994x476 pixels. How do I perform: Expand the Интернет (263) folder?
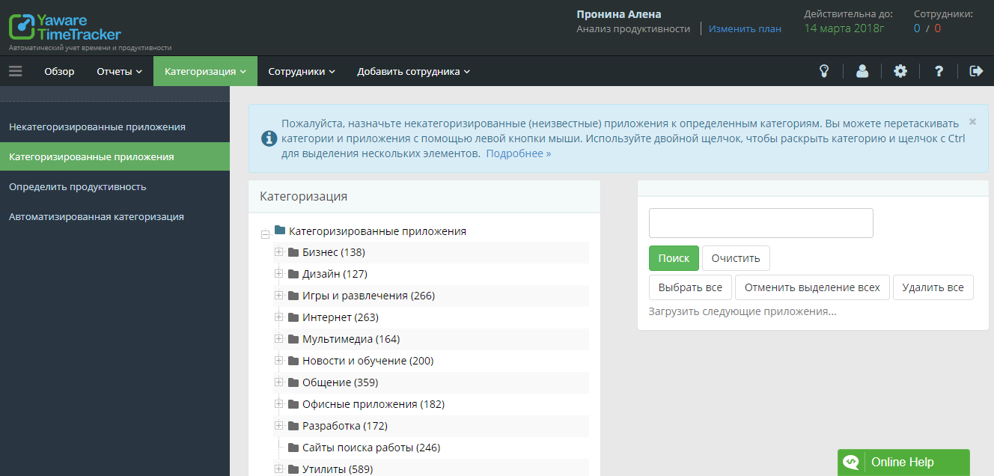point(279,317)
